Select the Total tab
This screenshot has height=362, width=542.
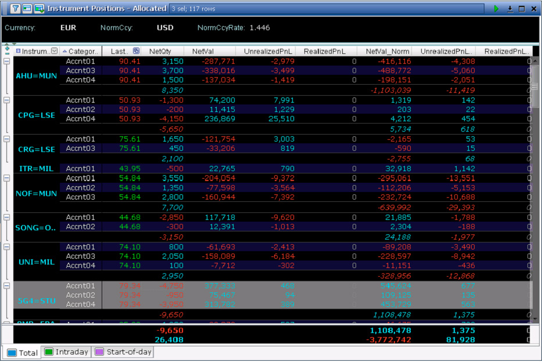[23, 352]
